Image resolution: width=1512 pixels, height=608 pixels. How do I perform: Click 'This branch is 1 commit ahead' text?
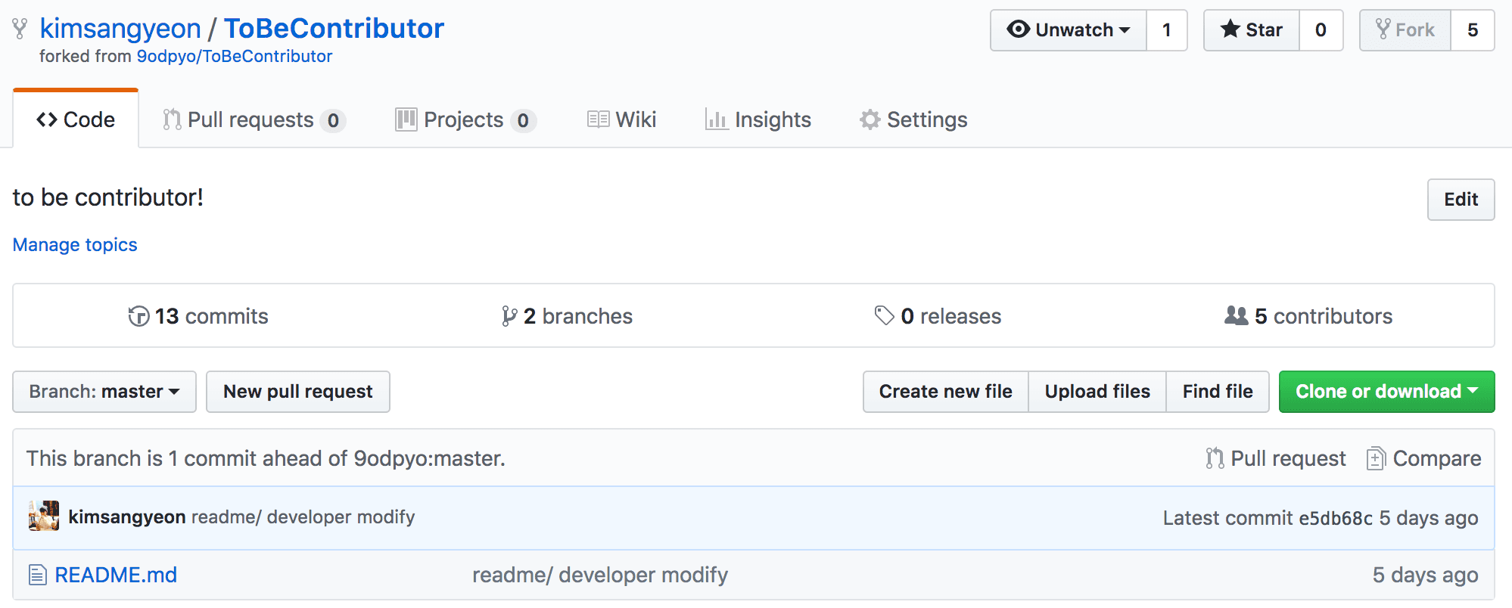click(266, 458)
